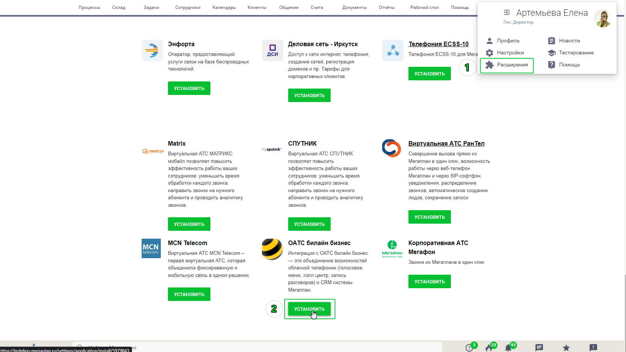Image resolution: width=626 pixels, height=352 pixels.
Task: Click the question mark help icon
Action: pos(551,65)
